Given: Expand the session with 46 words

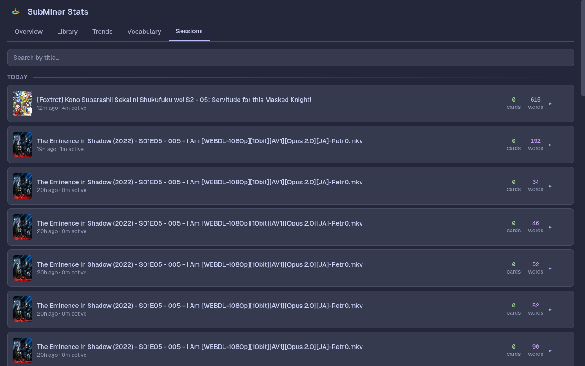Looking at the screenshot, I should [550, 227].
